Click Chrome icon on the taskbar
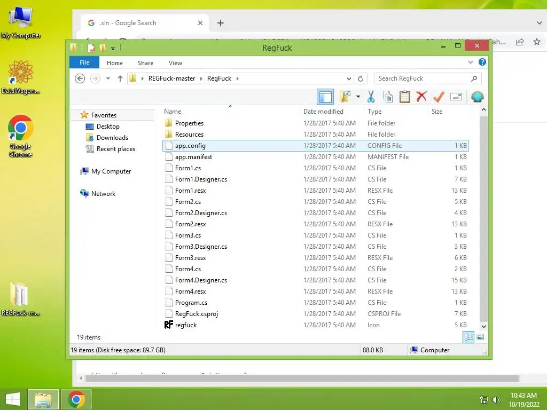The width and height of the screenshot is (547, 410). tap(76, 399)
